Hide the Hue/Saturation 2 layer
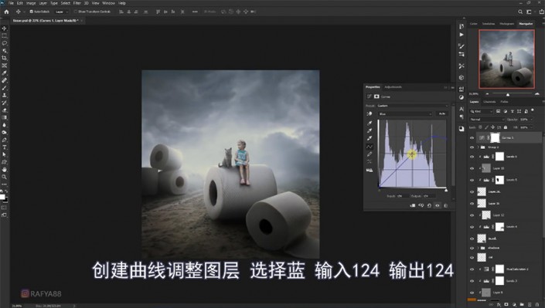Image resolution: width=545 pixels, height=308 pixels. pyautogui.click(x=472, y=269)
